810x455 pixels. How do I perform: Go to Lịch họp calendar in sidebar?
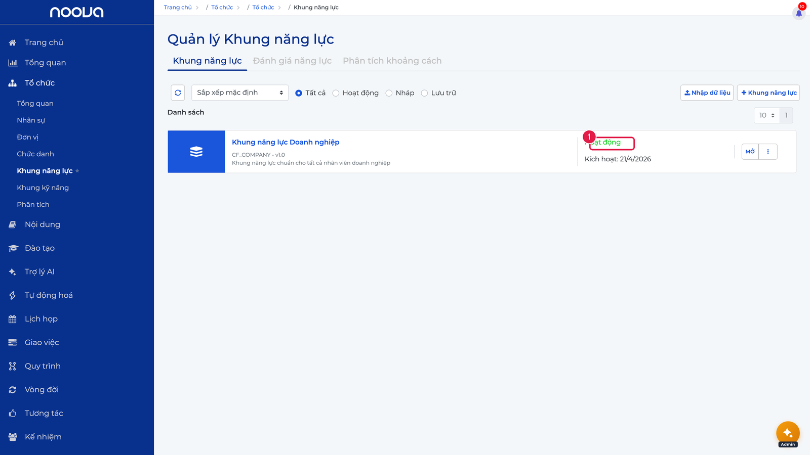[41, 319]
